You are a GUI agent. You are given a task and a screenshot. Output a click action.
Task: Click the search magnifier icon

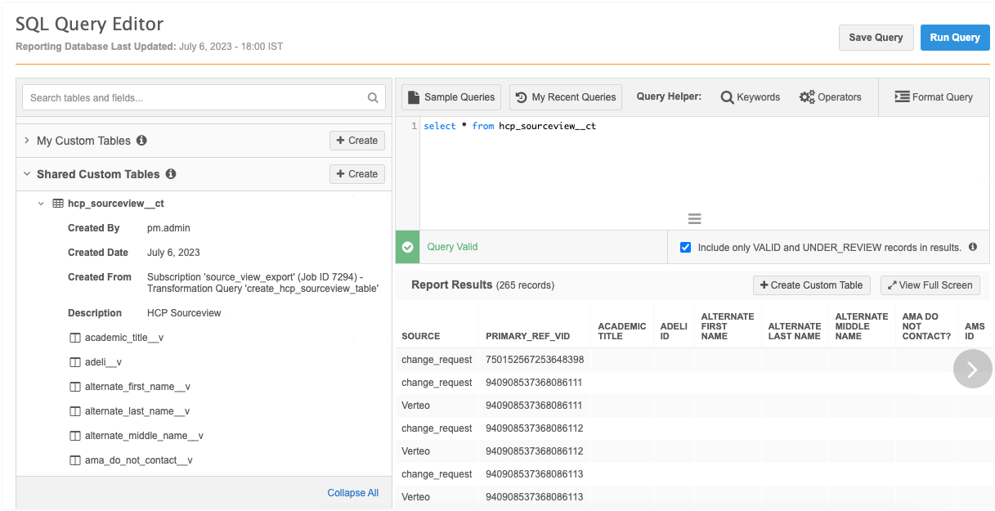tap(373, 98)
